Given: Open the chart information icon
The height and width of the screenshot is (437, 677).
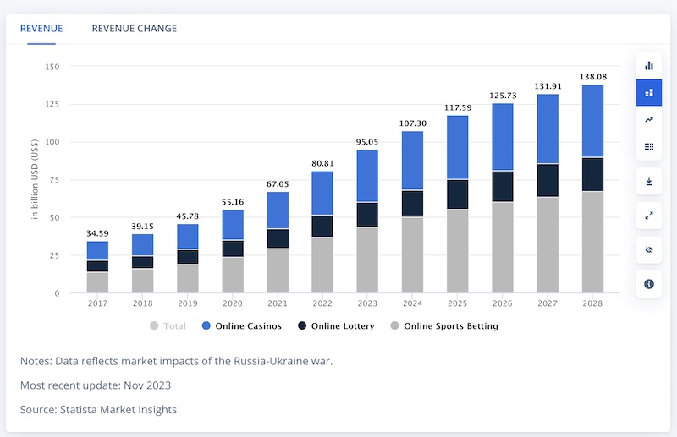Looking at the screenshot, I should click(649, 284).
